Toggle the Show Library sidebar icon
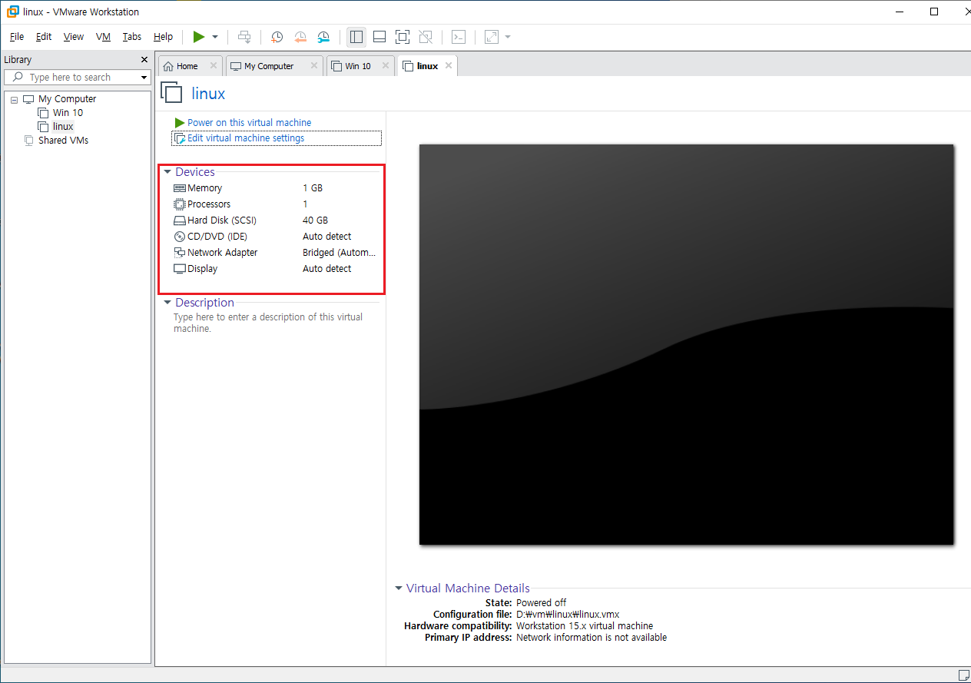Image resolution: width=971 pixels, height=683 pixels. [x=356, y=37]
